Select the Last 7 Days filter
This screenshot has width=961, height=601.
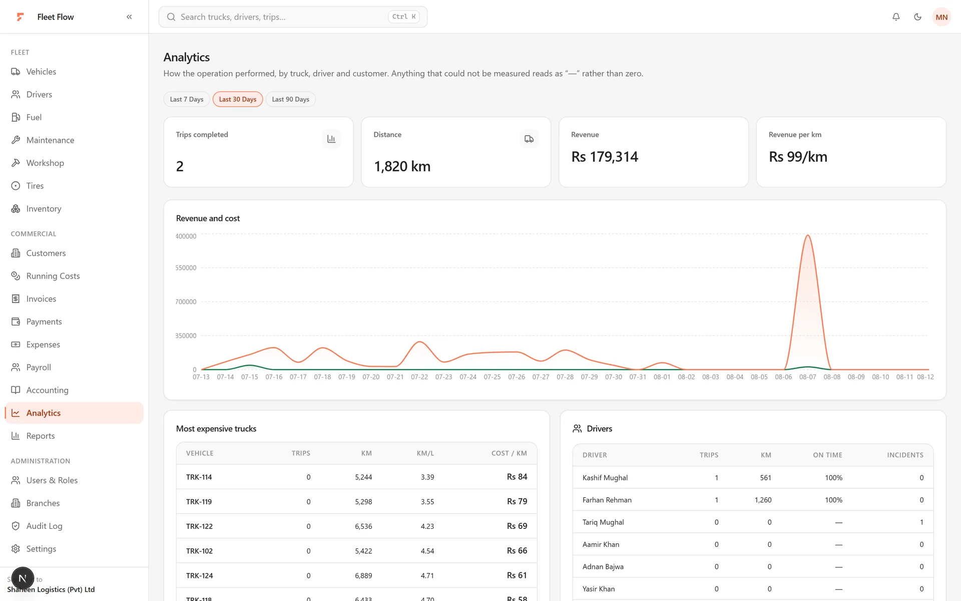[x=187, y=99]
